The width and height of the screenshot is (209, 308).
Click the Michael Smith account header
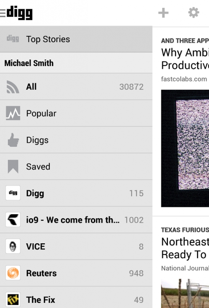[29, 63]
